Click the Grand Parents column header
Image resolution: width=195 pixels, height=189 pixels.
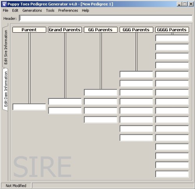(x=65, y=30)
